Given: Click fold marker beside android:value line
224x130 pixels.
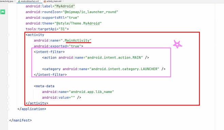Looking at the screenshot, I should pos(8,98).
